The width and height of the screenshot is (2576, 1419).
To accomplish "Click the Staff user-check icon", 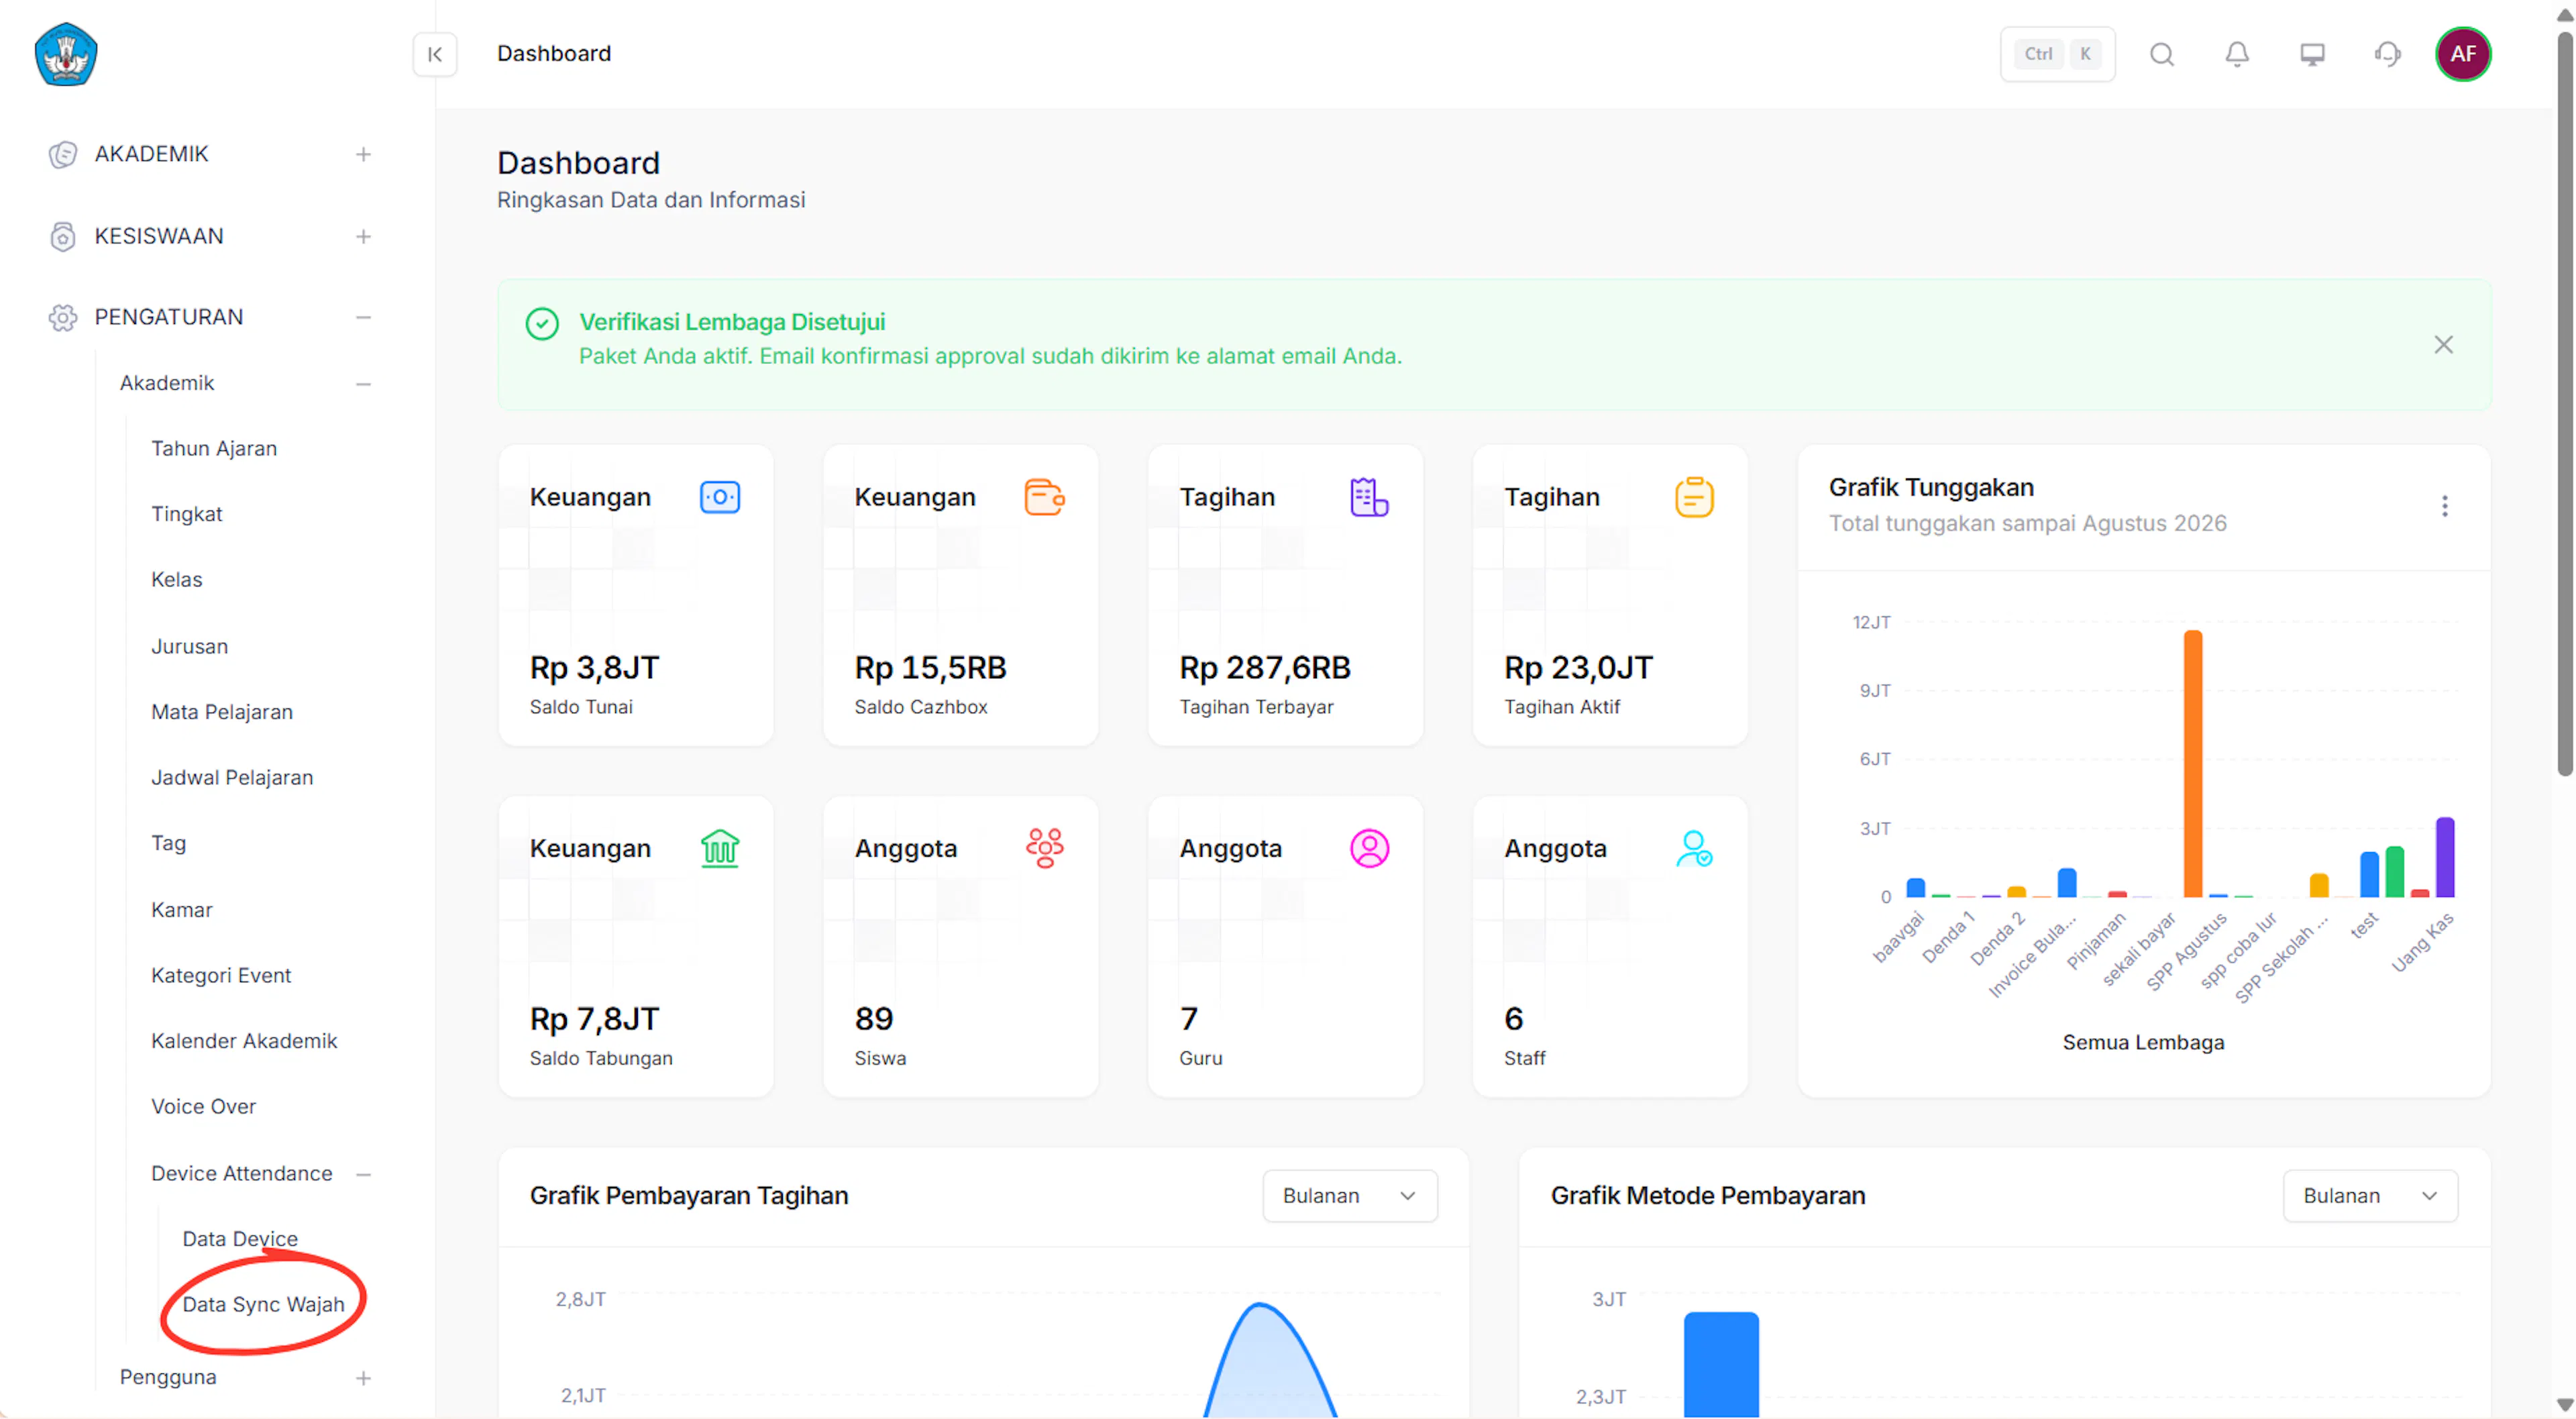I will pos(1694,848).
